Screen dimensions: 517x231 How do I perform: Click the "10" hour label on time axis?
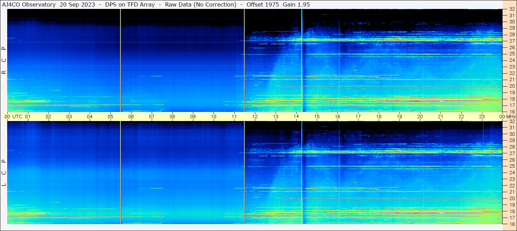point(214,117)
